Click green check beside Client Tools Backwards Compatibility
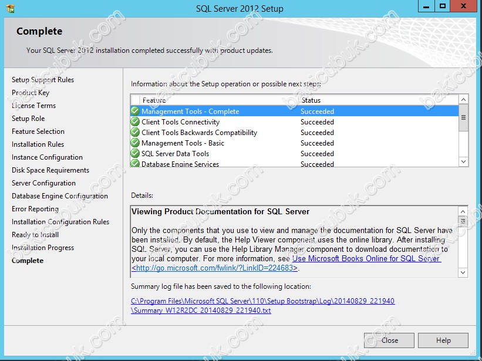 point(135,132)
